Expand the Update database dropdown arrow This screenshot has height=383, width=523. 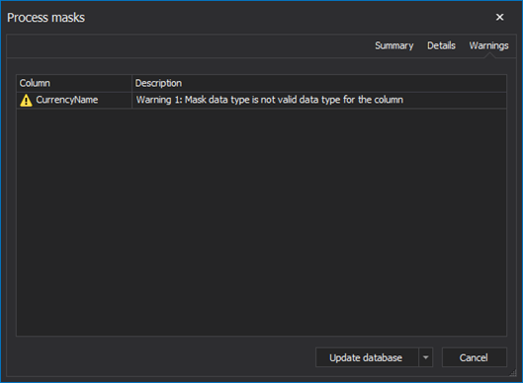click(x=425, y=357)
